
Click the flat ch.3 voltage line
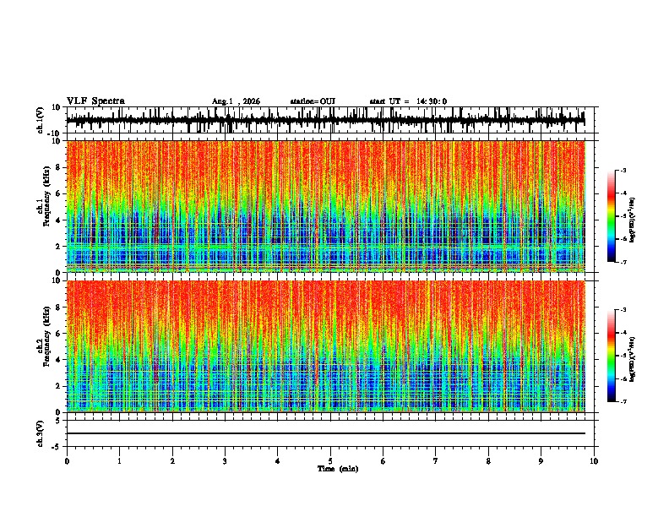click(x=325, y=433)
